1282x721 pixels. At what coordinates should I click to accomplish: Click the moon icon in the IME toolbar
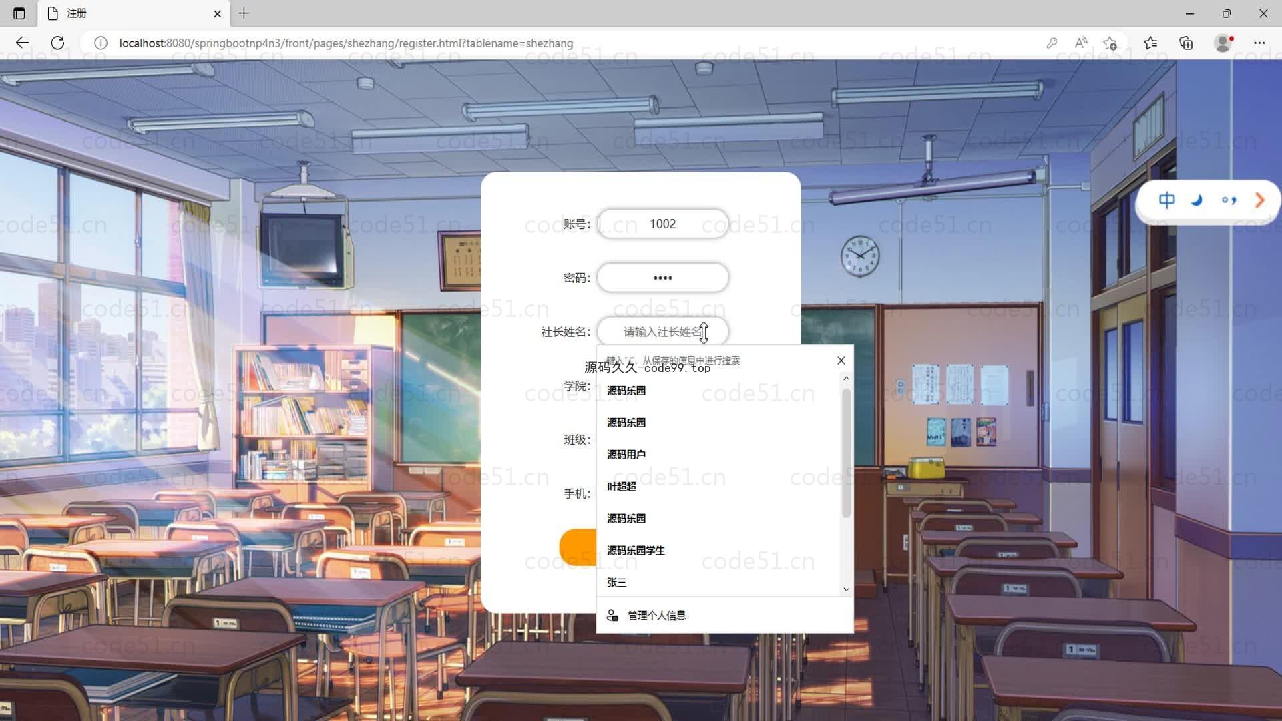coord(1197,200)
